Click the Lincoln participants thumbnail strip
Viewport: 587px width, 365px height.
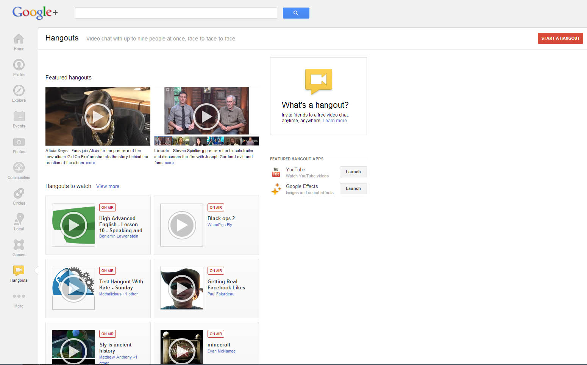pyautogui.click(x=206, y=141)
